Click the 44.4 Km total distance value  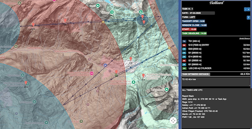point(245,74)
